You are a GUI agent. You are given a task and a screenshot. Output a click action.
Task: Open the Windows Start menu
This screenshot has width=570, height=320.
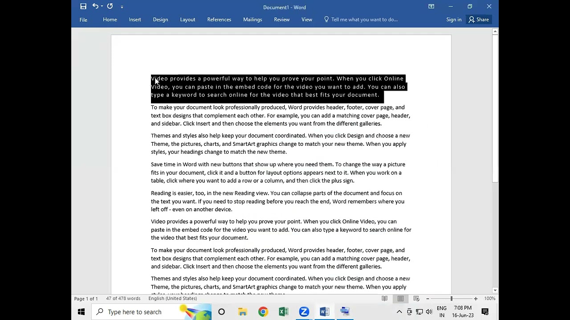tap(81, 312)
